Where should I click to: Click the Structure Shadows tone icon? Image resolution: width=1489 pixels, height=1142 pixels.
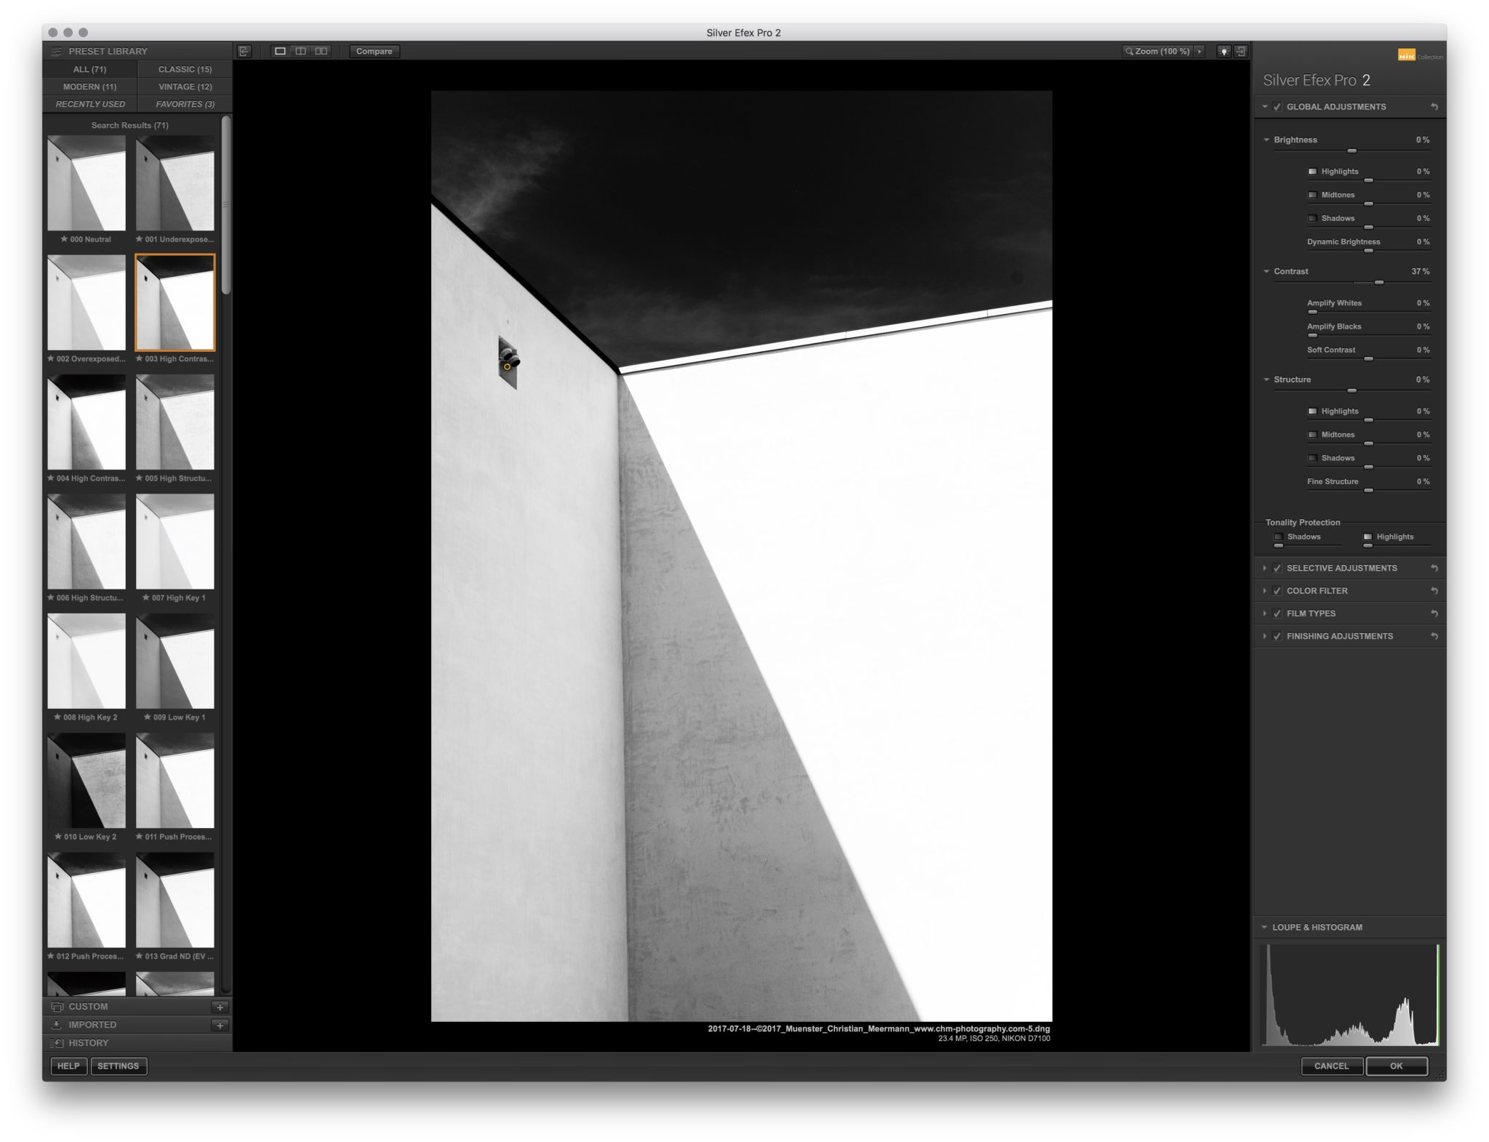(1312, 458)
